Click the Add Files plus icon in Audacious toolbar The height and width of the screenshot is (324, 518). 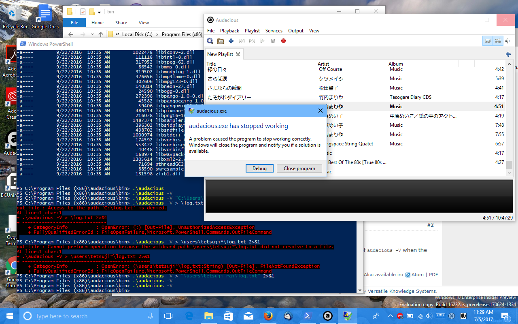(231, 41)
